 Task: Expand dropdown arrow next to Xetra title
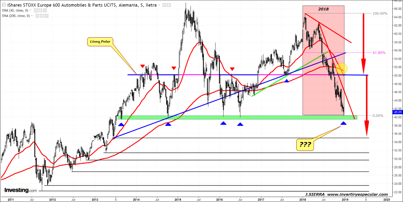coord(159,5)
